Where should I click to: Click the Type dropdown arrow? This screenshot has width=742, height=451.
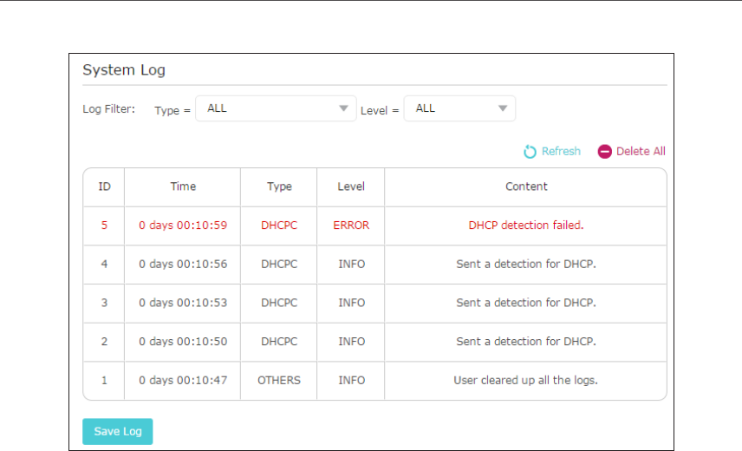pos(344,108)
